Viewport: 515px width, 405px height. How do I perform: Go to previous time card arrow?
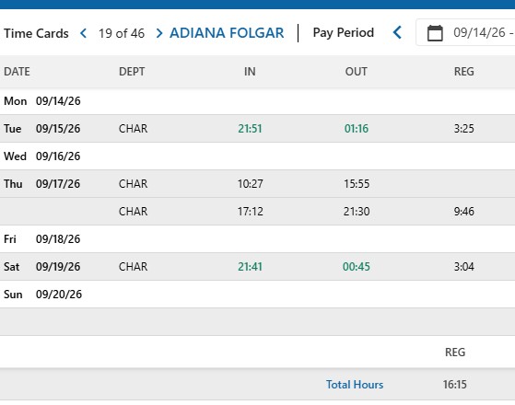84,33
